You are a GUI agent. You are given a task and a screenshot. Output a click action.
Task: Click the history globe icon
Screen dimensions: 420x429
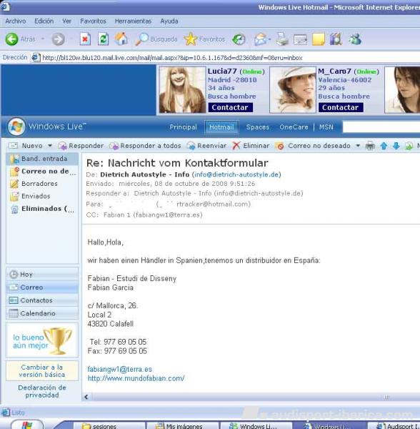(239, 39)
